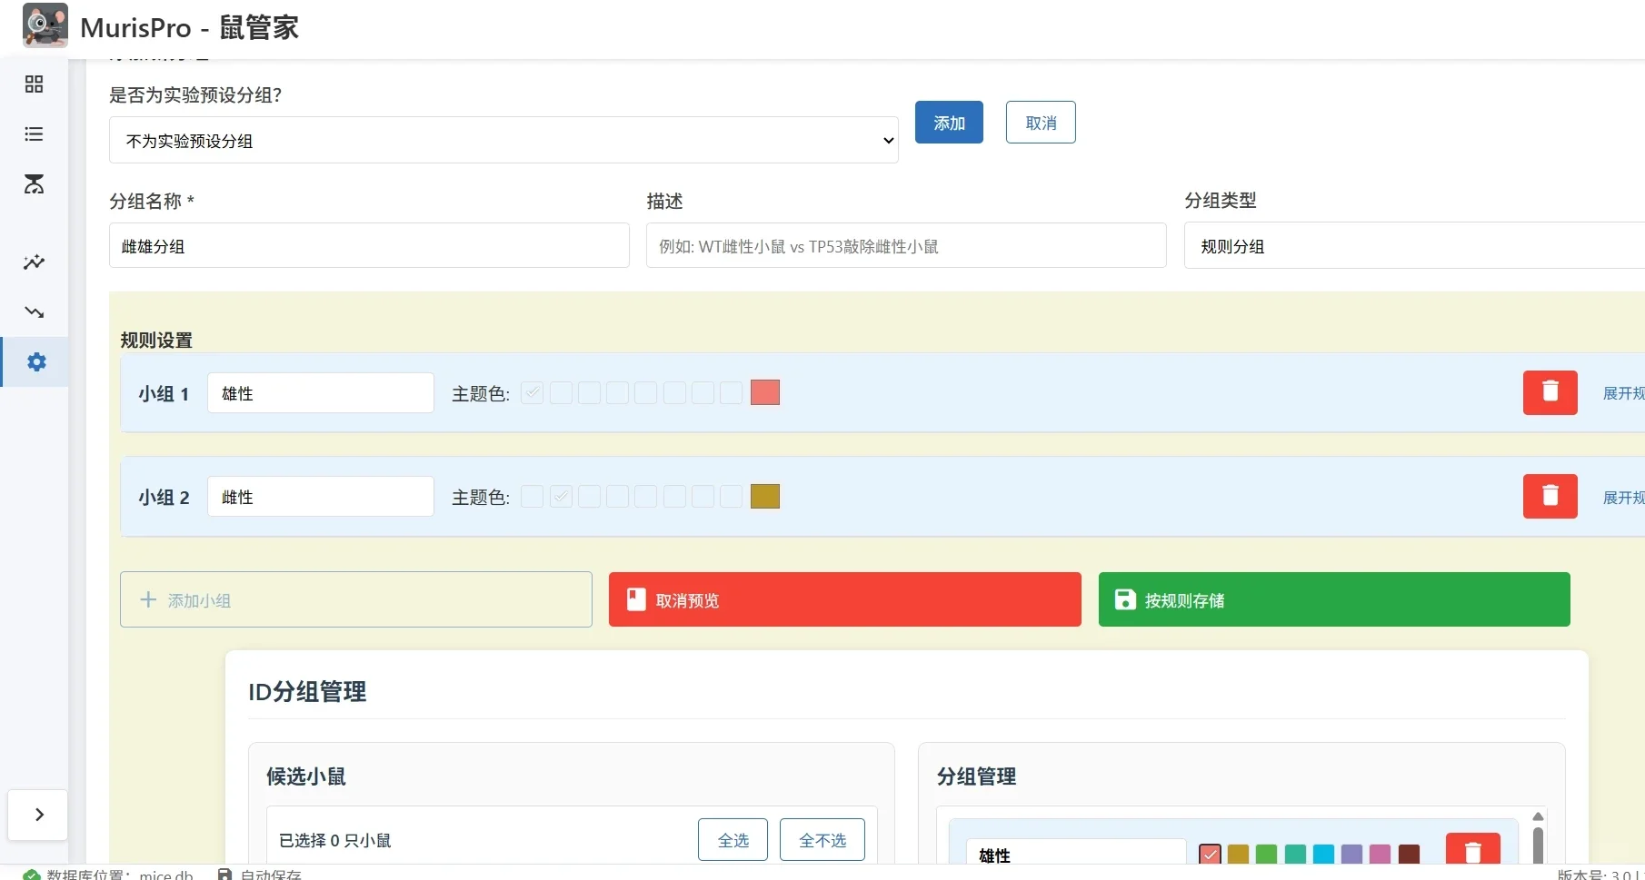Save groups with the 按规则存储 button
Screen dimensions: 1645x880
tap(1334, 599)
